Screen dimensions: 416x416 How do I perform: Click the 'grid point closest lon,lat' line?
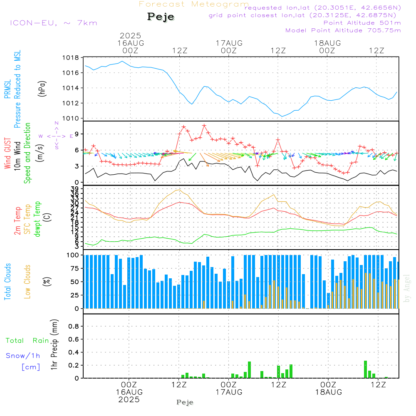pos(302,15)
